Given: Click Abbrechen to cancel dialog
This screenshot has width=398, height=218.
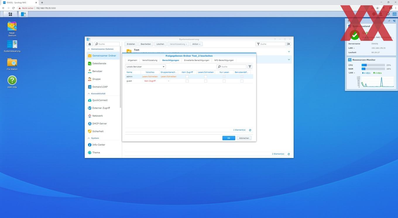Looking at the screenshot, I should (244, 138).
